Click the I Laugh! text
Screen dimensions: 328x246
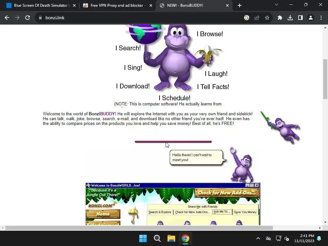click(216, 74)
